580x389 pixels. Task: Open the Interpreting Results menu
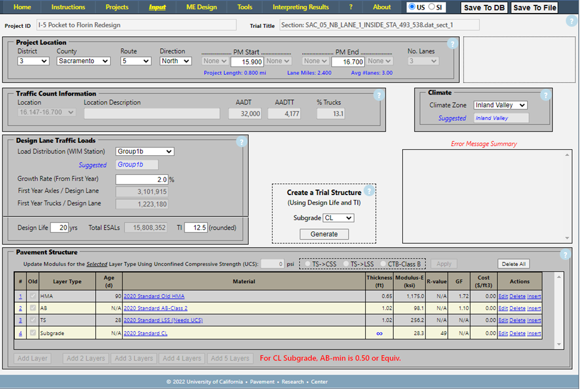(300, 7)
